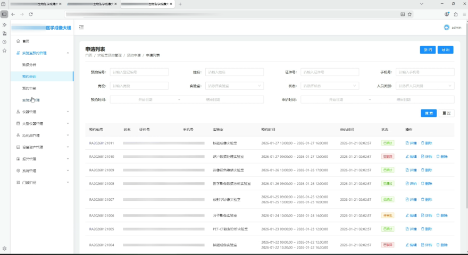Click RA20260121008 booking number cell

(x=102, y=184)
